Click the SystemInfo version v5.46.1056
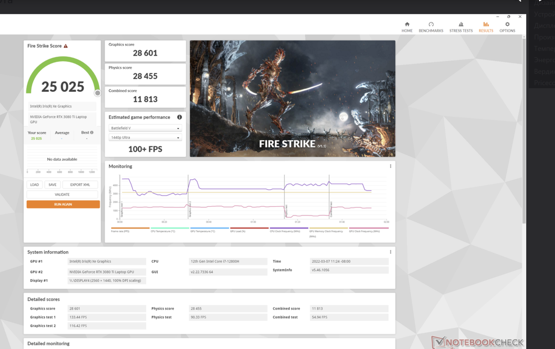 [x=349, y=270]
